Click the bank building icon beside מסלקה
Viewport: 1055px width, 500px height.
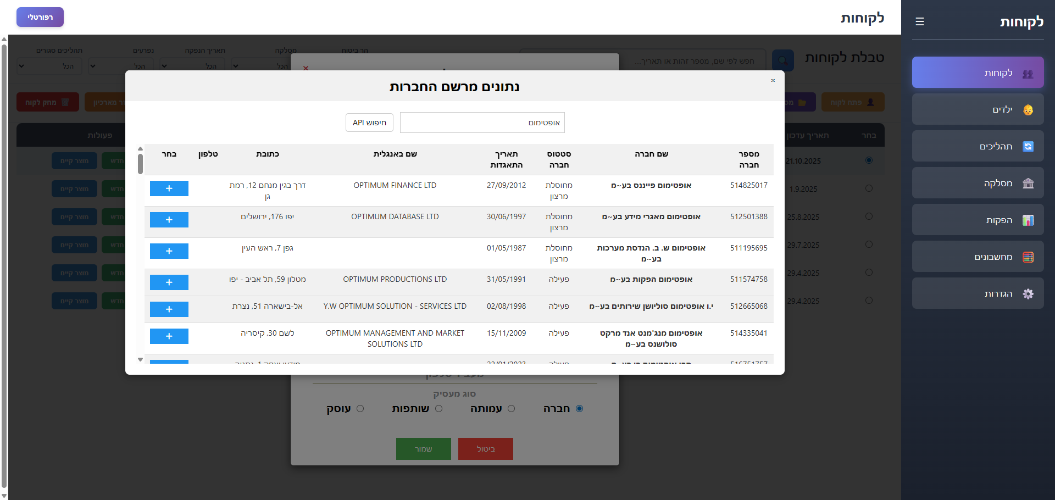pos(1028,184)
